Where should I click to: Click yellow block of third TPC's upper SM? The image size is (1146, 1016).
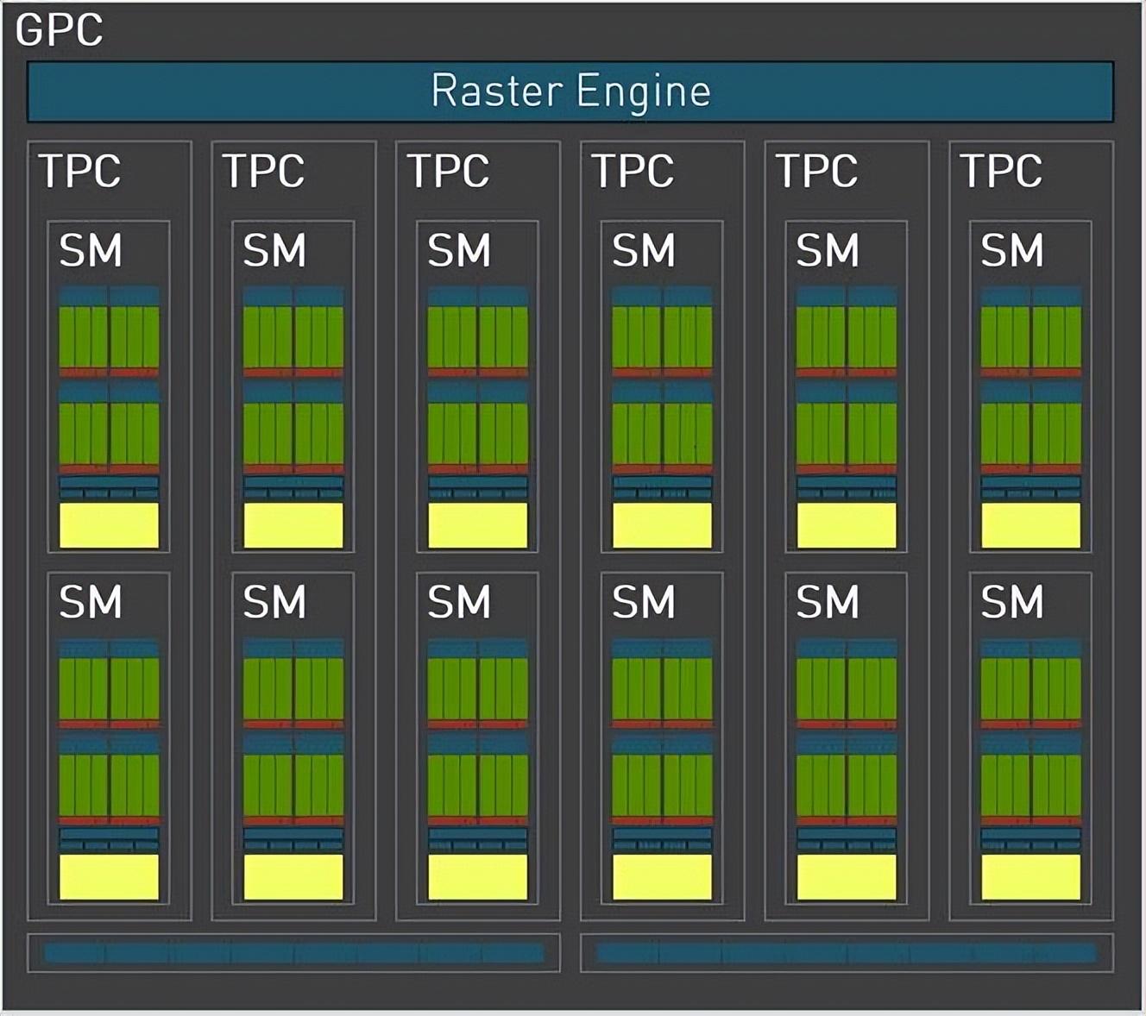(x=478, y=525)
